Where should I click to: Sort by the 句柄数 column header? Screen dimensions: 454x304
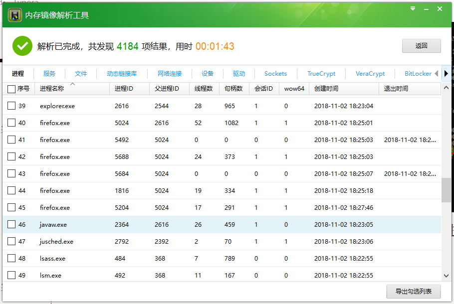(x=234, y=89)
